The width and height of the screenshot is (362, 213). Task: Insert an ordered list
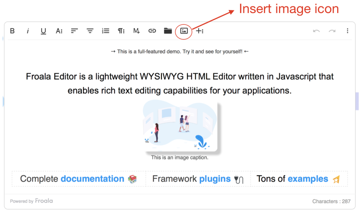(105, 31)
